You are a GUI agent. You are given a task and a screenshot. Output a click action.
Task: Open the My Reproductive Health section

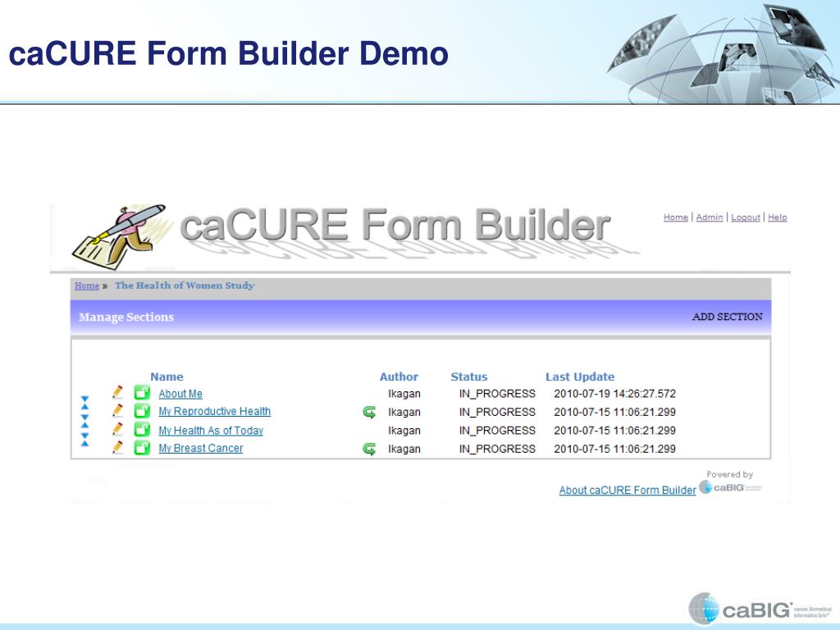(x=214, y=412)
